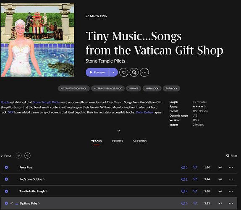
Task: Select the GRUNGE genre tag
Action: (x=134, y=88)
